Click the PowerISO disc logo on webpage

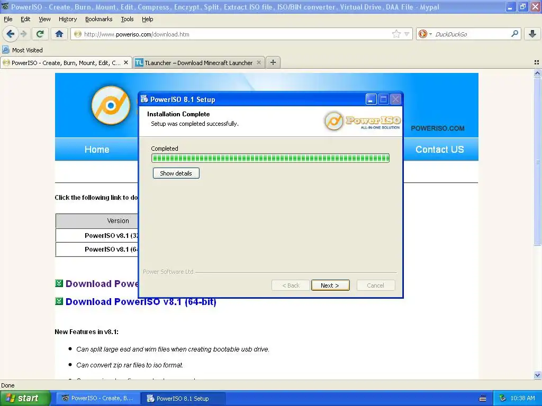pos(111,105)
